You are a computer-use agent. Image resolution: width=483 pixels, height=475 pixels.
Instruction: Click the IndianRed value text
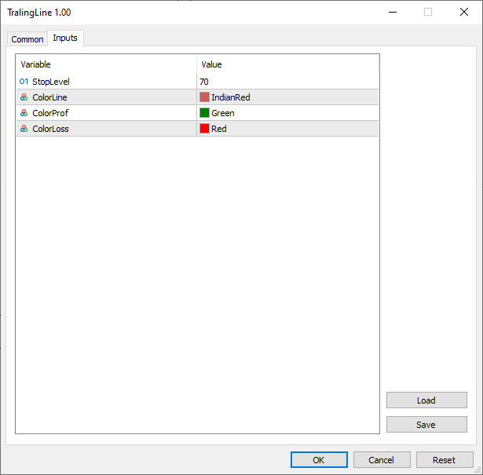(x=231, y=97)
